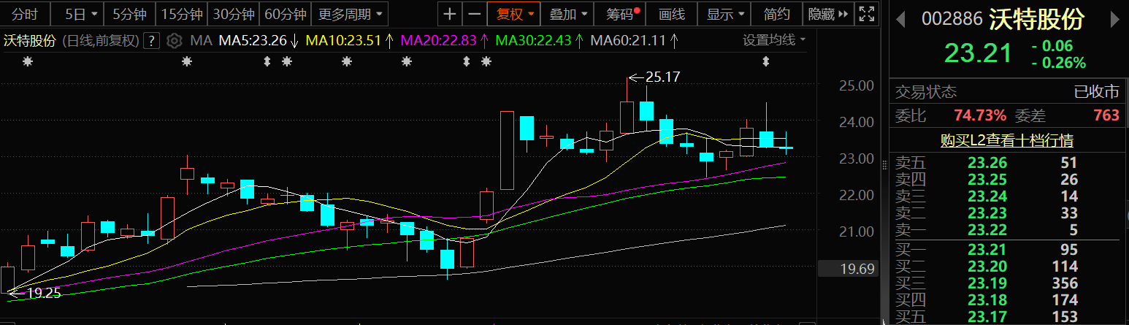Open the 复权 adjustment dropdown
This screenshot has width=1129, height=325.
tap(515, 14)
